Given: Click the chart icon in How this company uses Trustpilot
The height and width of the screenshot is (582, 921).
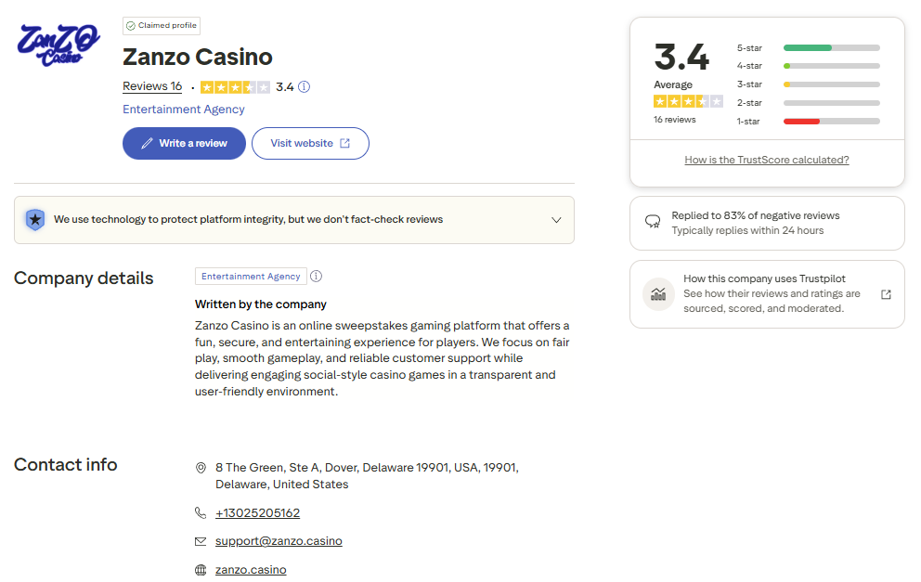Looking at the screenshot, I should (x=658, y=294).
